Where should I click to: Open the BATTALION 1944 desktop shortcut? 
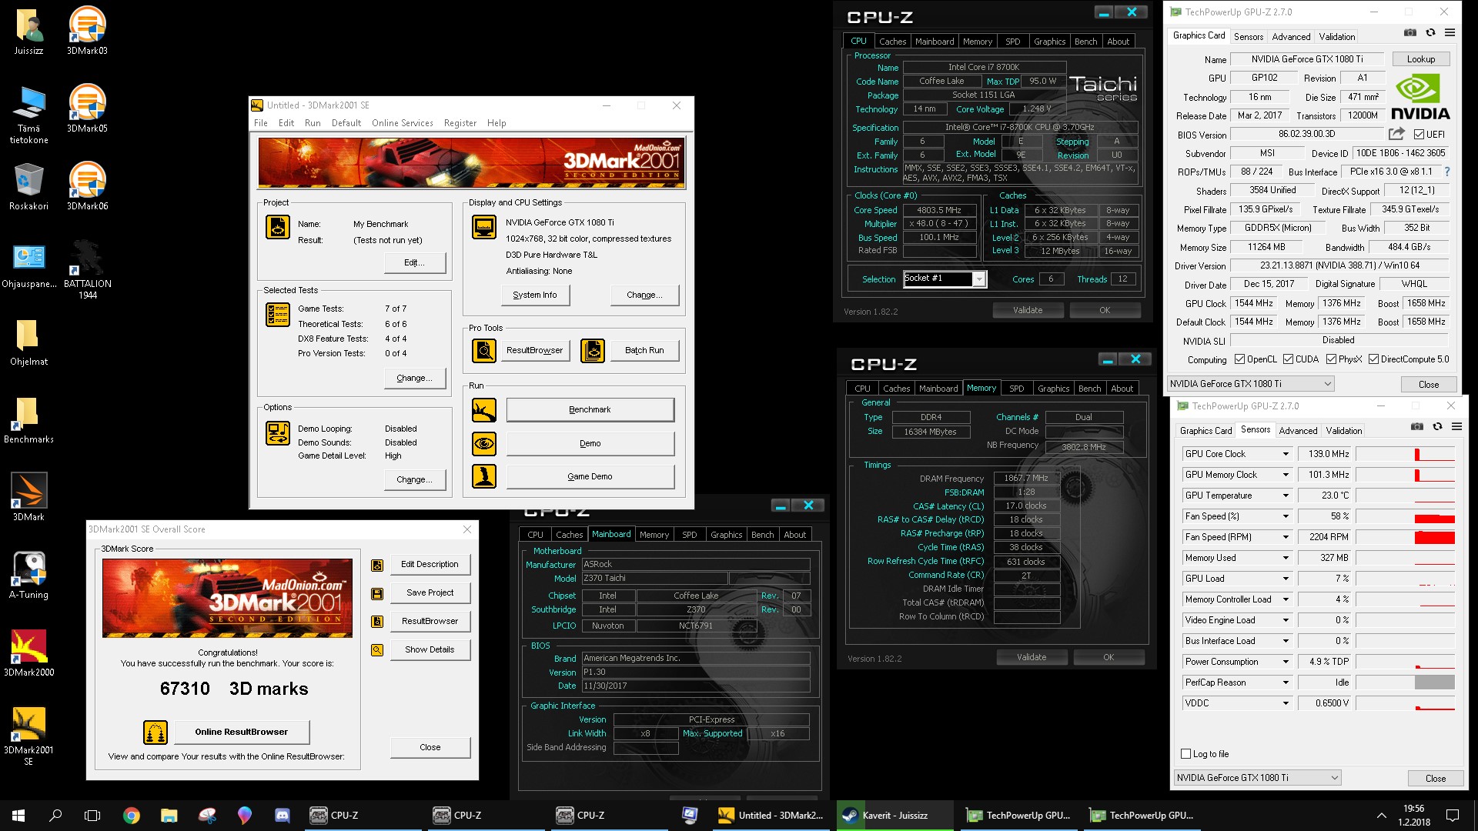87,269
